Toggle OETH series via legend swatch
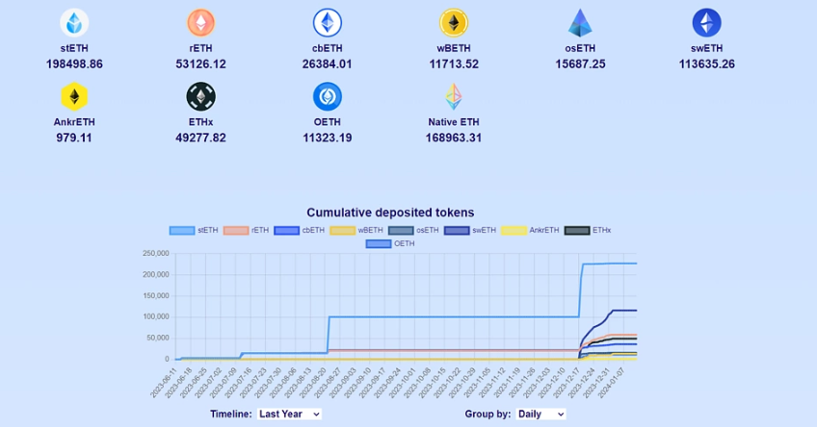Screen dimensions: 817x427 pos(379,244)
